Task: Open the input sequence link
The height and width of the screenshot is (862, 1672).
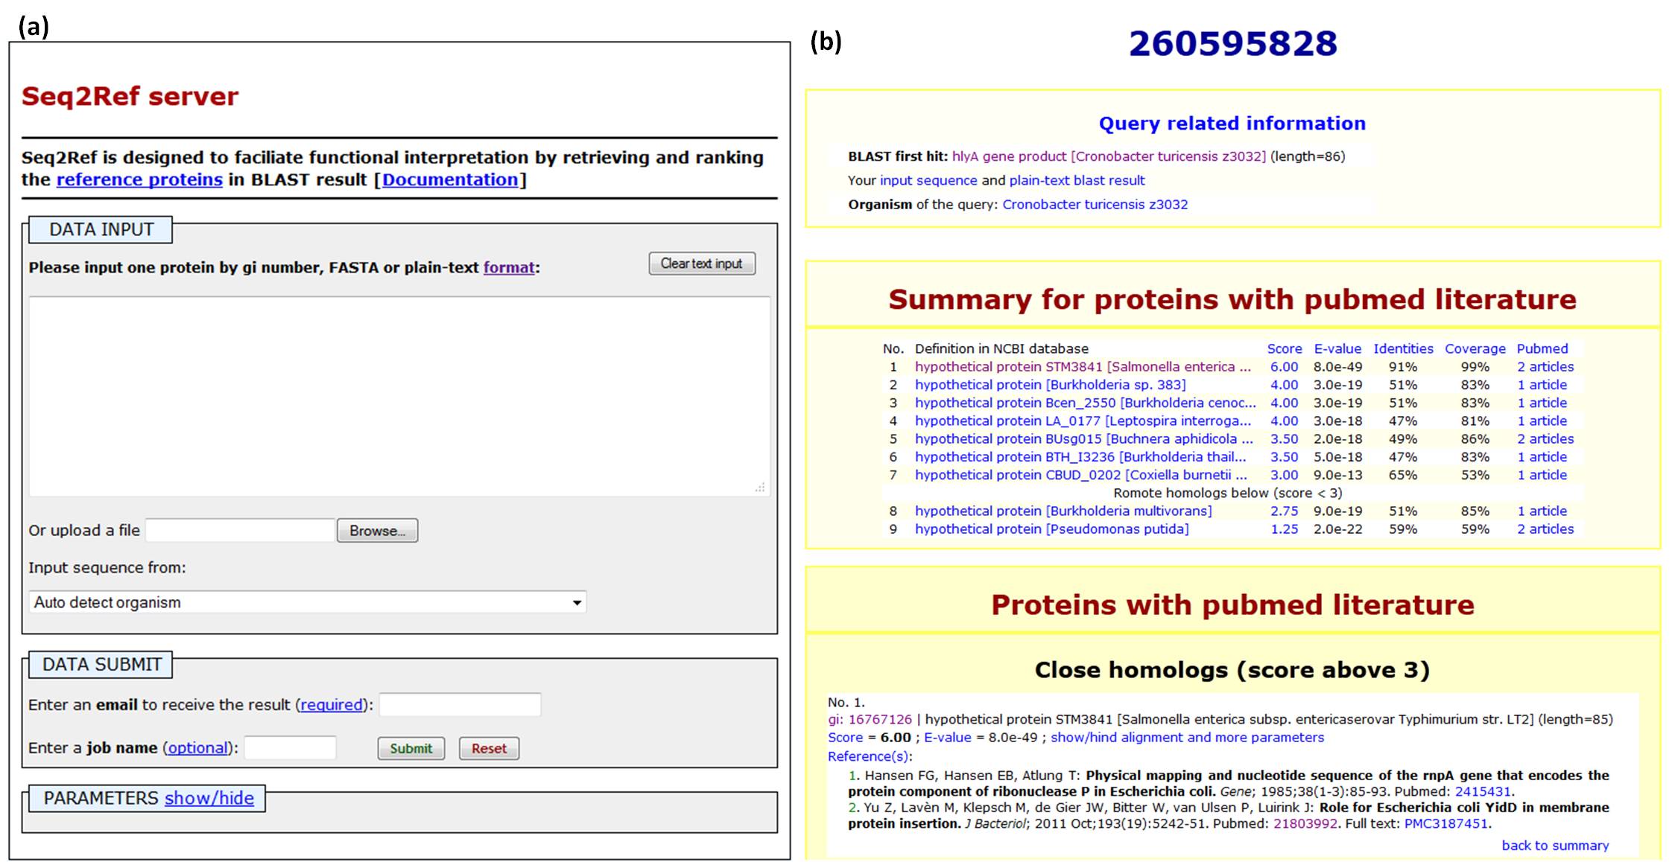Action: pos(928,180)
